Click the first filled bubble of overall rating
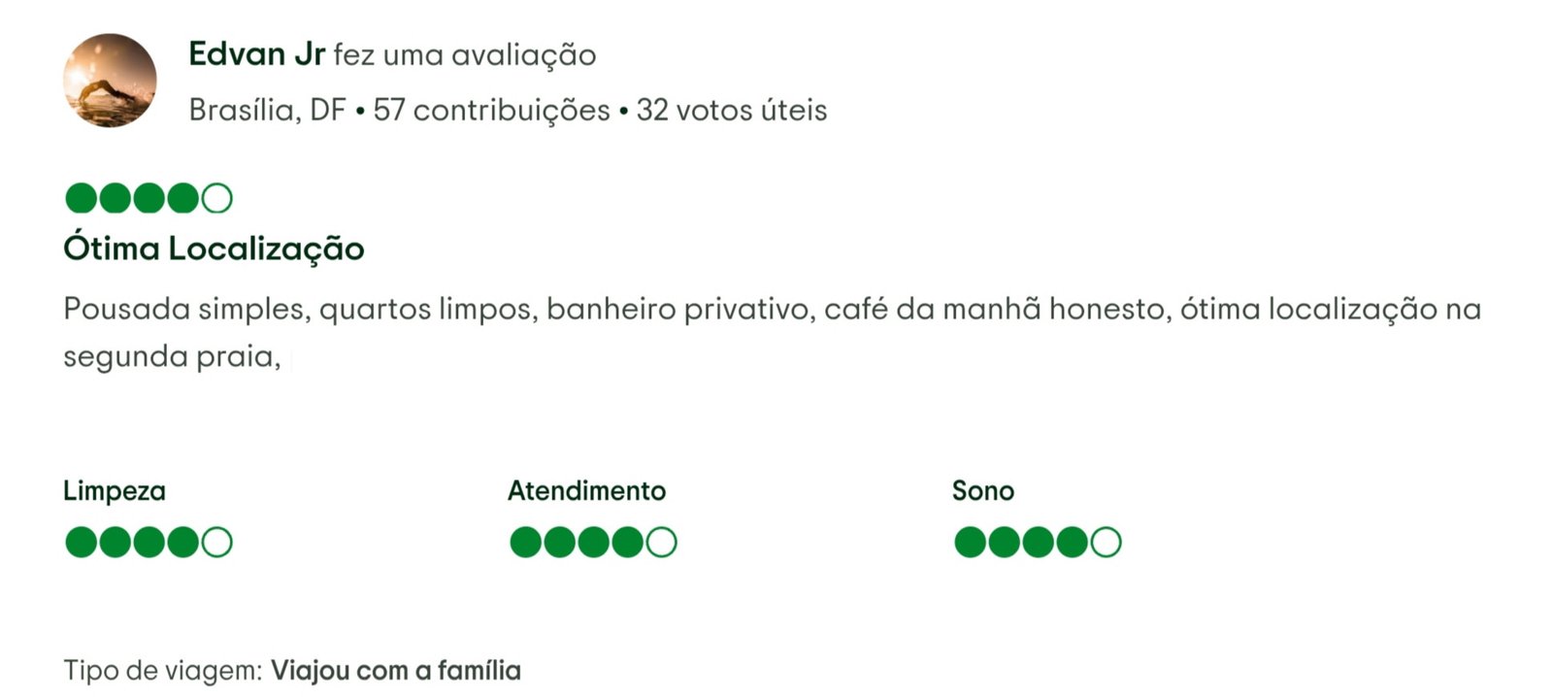This screenshot has height=697, width=1553. tap(82, 198)
